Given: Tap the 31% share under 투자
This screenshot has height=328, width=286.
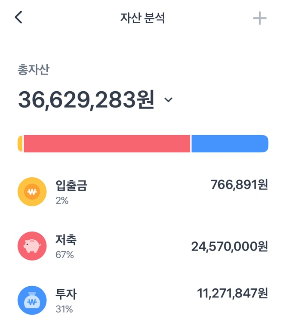Looking at the screenshot, I should point(64,309).
